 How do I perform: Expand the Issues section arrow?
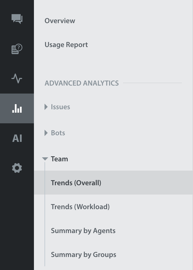pos(46,107)
